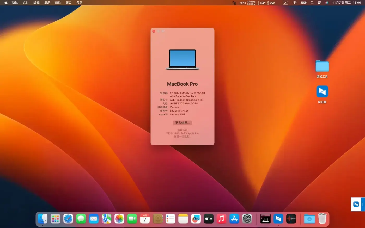This screenshot has height=228, width=365.
Task: Open System Settings from the Dock
Action: 247,219
